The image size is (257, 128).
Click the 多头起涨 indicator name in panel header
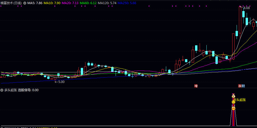pos(11,90)
